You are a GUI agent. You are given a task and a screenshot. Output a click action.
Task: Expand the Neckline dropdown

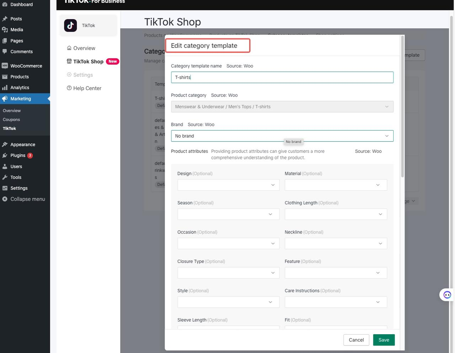click(x=336, y=244)
